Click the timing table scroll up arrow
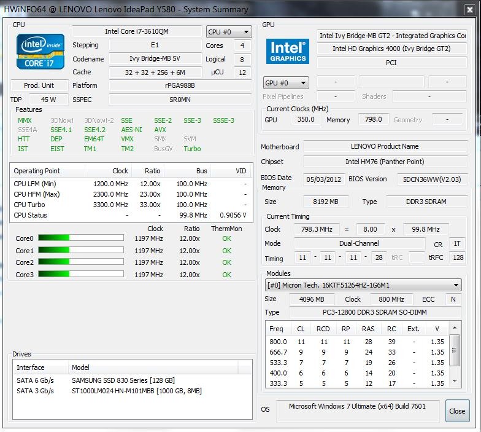Viewport: 481px width, 432px height. [455, 328]
